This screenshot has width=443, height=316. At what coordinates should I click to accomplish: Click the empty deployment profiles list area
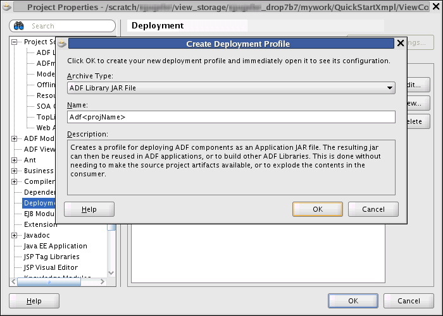point(258,253)
